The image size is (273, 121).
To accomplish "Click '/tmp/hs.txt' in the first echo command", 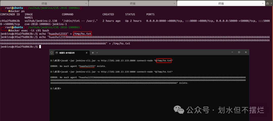I will [x=82, y=34].
